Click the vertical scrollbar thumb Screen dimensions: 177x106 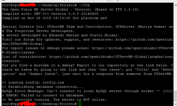coord(175,96)
